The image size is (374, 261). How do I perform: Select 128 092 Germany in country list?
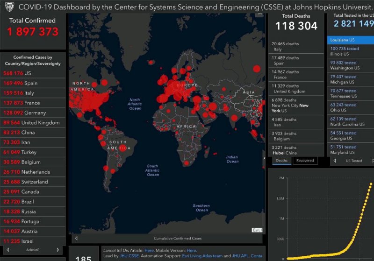click(x=33, y=113)
